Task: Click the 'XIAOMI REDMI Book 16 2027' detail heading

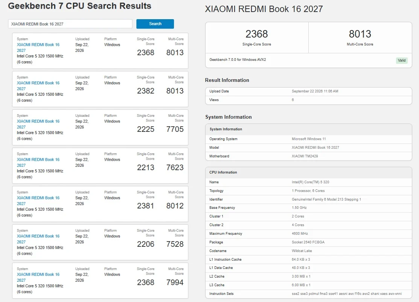Action: (x=264, y=9)
